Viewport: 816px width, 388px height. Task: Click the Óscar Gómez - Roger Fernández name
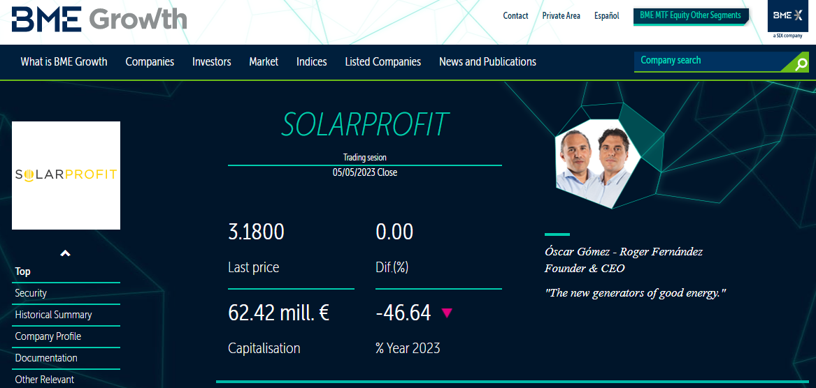point(624,252)
